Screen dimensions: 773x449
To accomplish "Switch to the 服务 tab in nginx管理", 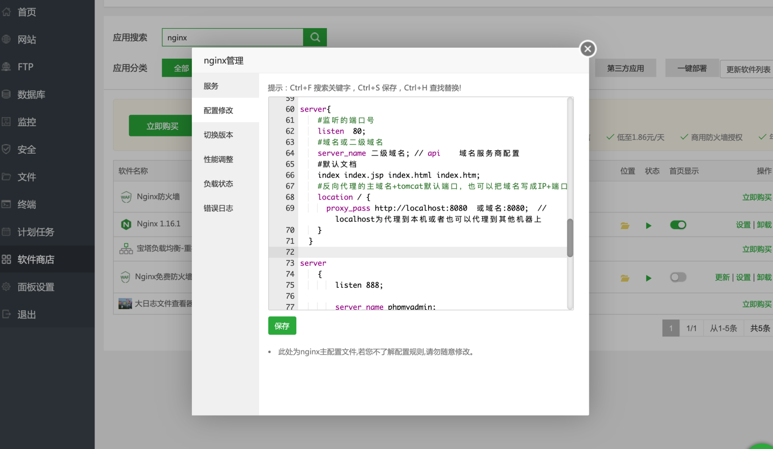I will tap(225, 86).
